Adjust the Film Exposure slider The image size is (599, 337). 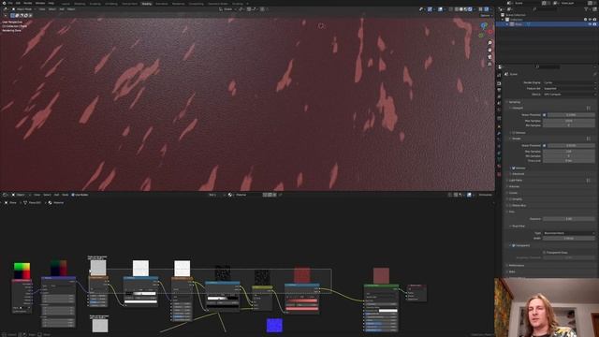coord(569,219)
